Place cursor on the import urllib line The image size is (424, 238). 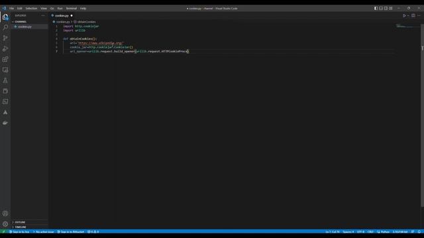click(74, 30)
